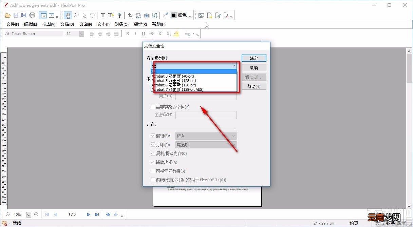The image size is (413, 227).
Task: Apply strikethrough formatting
Action: pyautogui.click(x=152, y=34)
